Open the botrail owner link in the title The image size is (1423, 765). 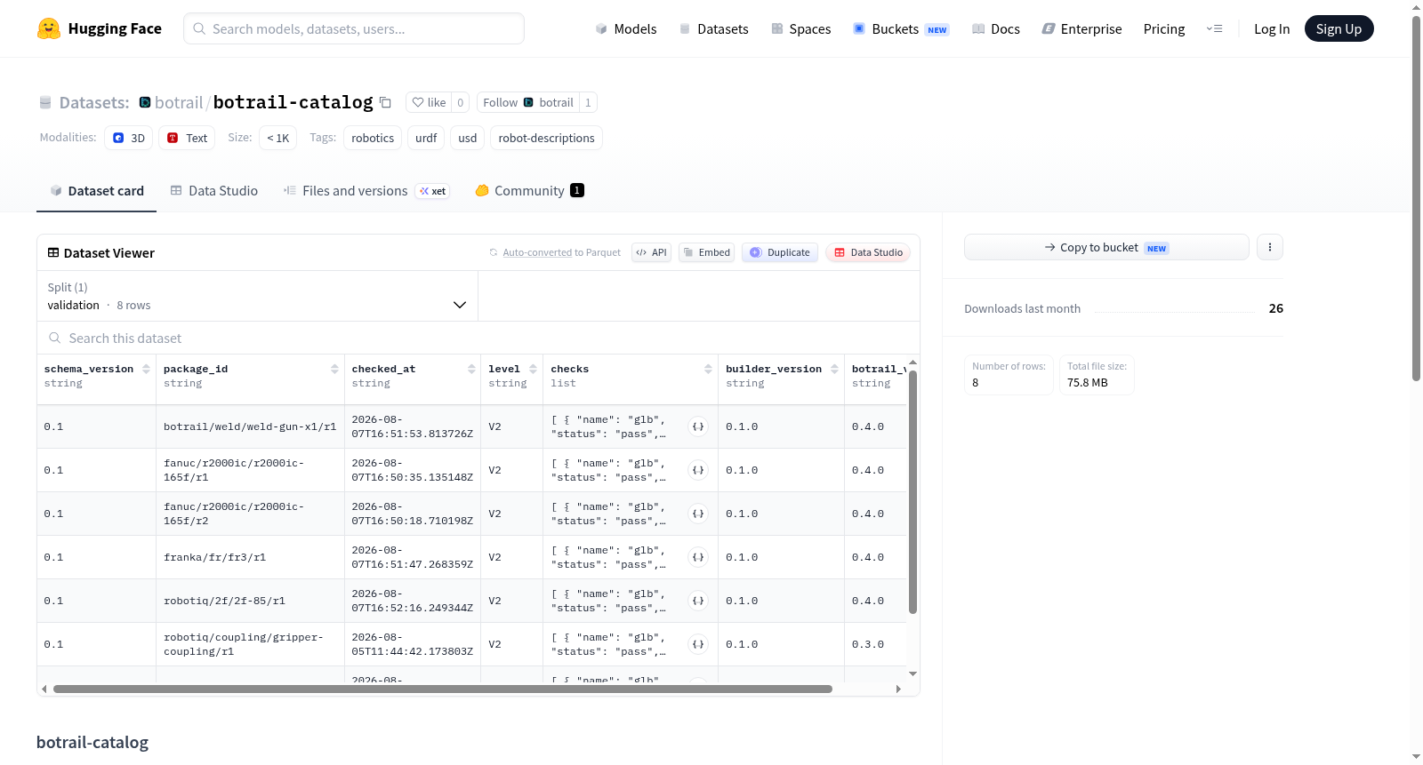(x=179, y=102)
